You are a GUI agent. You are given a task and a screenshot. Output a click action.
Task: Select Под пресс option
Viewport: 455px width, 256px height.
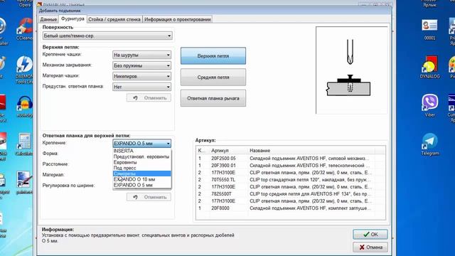[x=142, y=168]
